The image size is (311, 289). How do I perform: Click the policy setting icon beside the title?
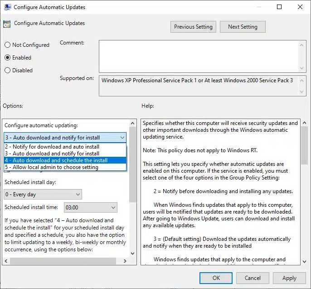coord(7,24)
